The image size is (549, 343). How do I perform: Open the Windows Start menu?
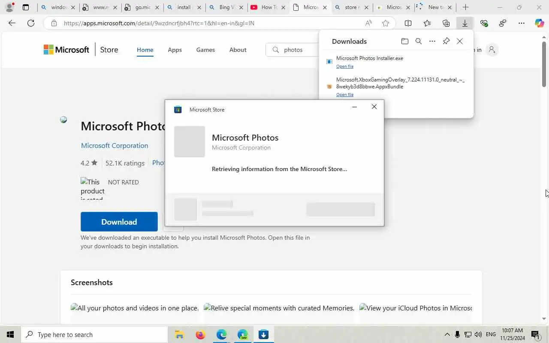(x=10, y=334)
